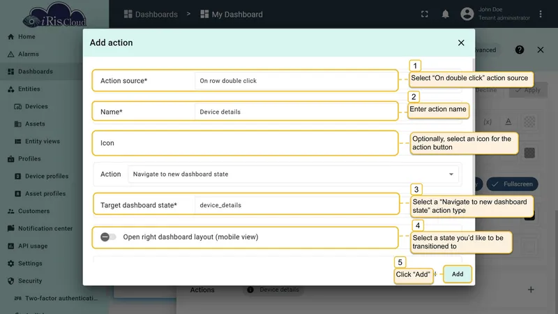Click My Dashboard breadcrumb
Viewport: 558px width, 314px height.
click(x=232, y=14)
